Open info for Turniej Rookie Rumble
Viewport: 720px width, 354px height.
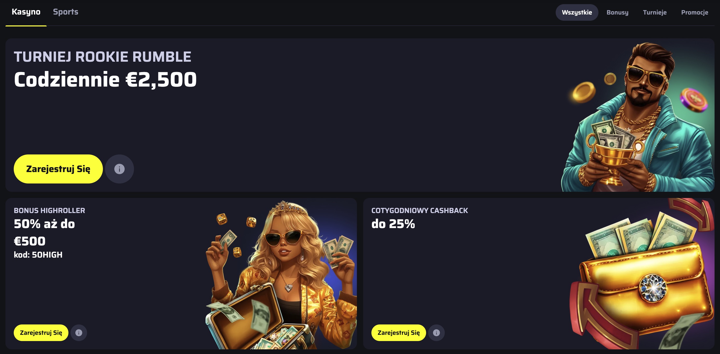119,169
